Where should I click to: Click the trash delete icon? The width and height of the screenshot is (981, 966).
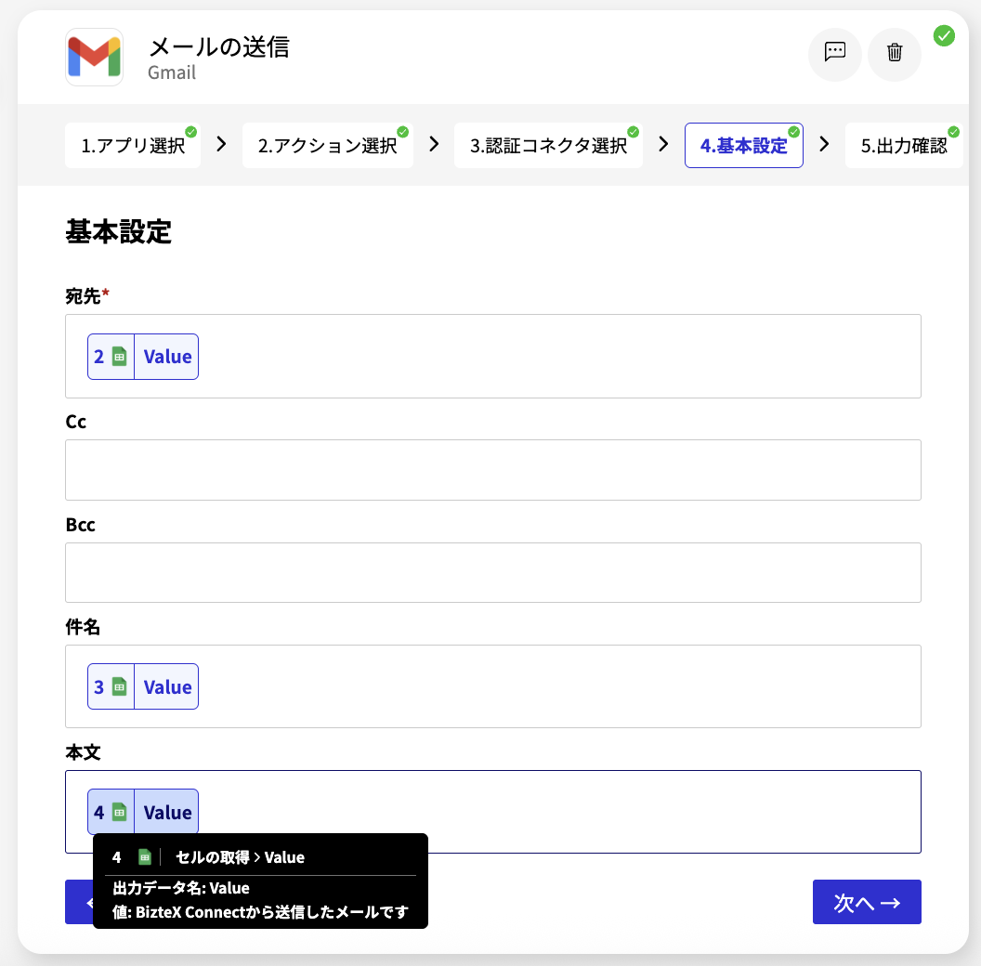click(x=894, y=55)
